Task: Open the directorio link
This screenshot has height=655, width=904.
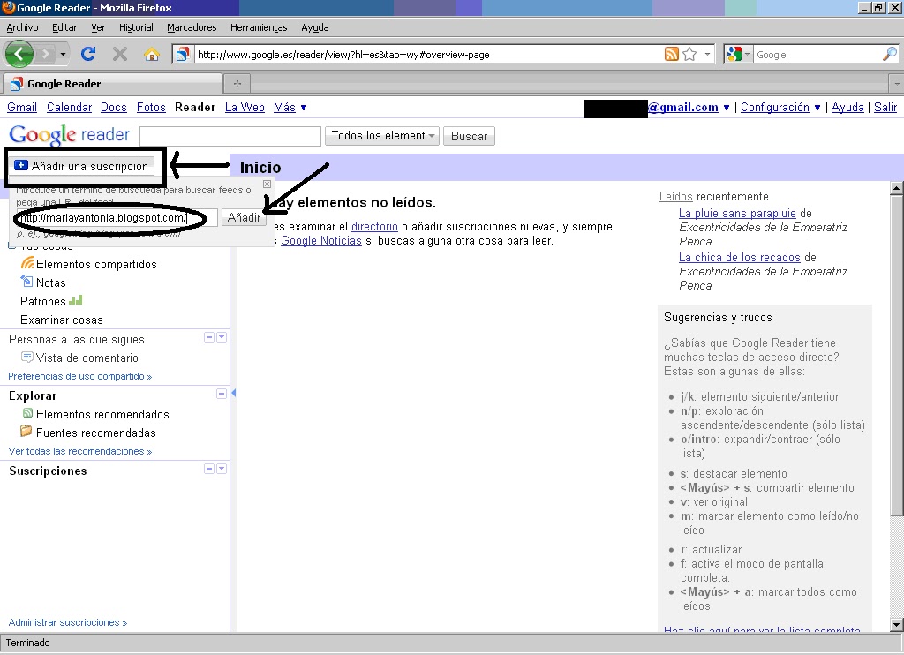Action: tap(374, 227)
